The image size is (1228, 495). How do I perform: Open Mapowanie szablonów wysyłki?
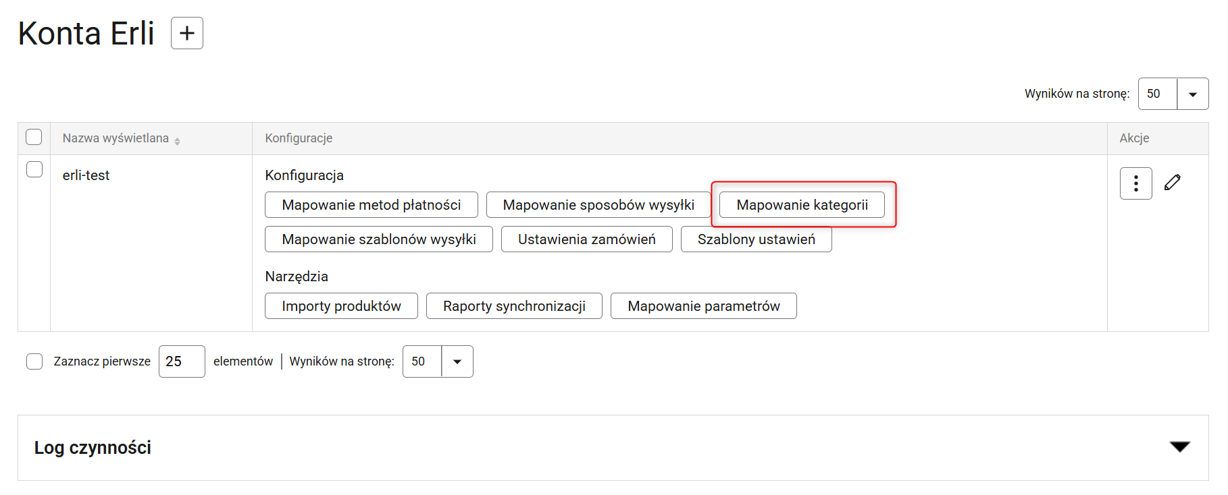point(379,239)
